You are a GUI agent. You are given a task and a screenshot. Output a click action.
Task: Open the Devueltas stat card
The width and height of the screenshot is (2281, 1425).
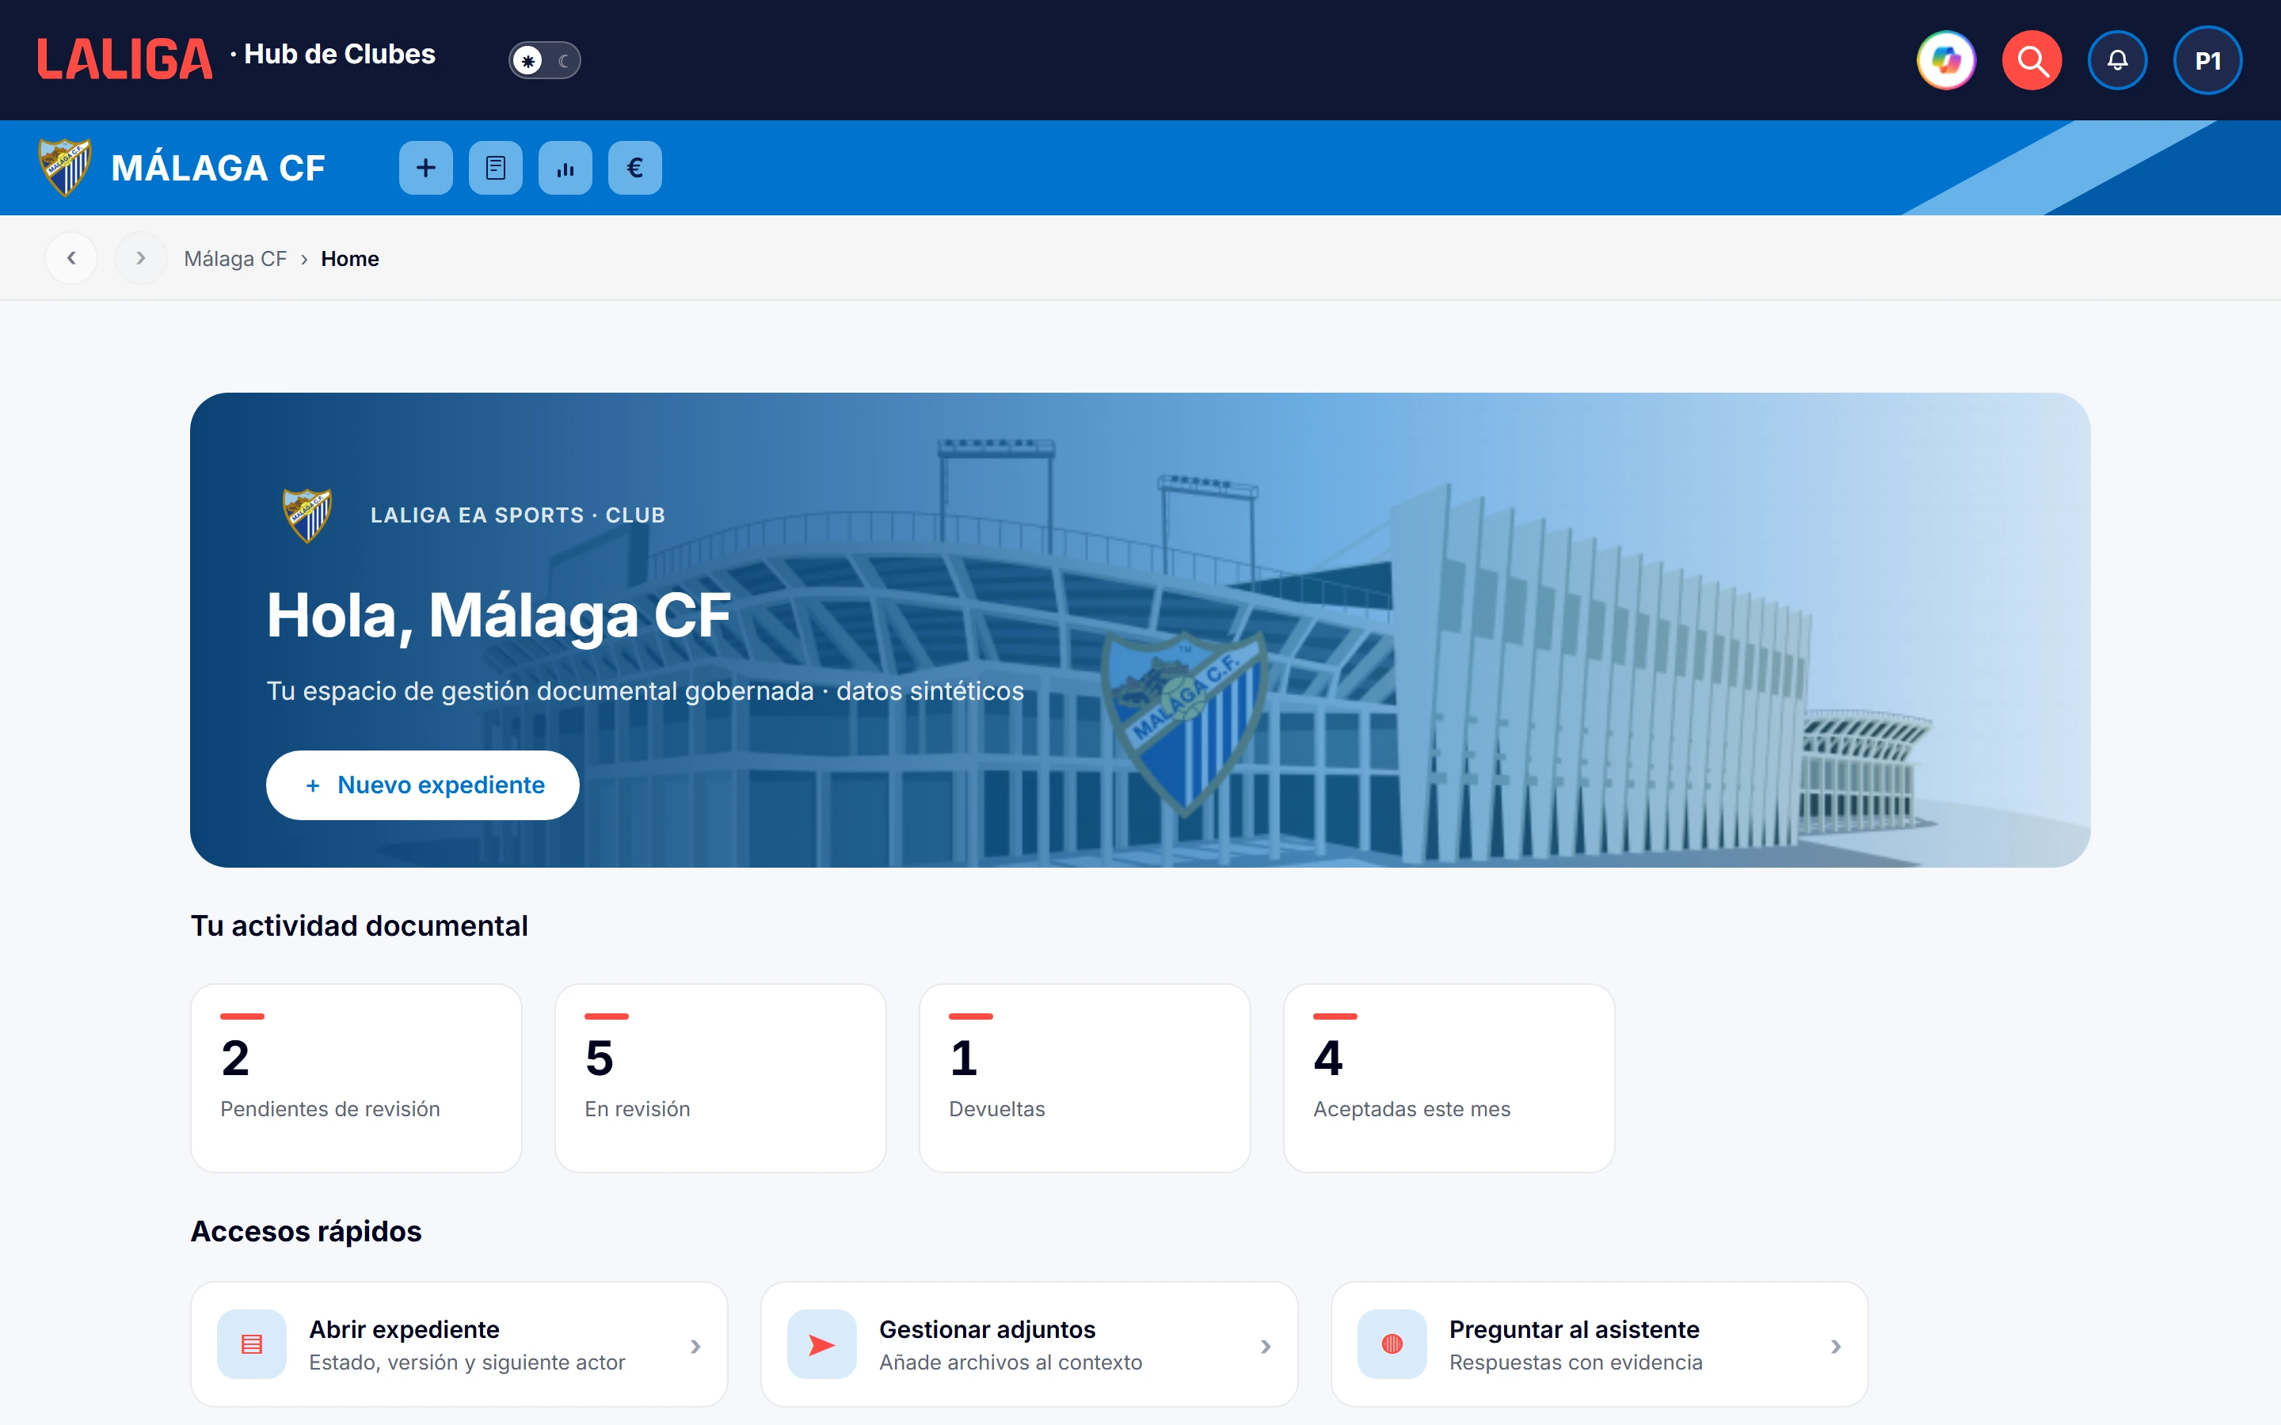point(1085,1078)
